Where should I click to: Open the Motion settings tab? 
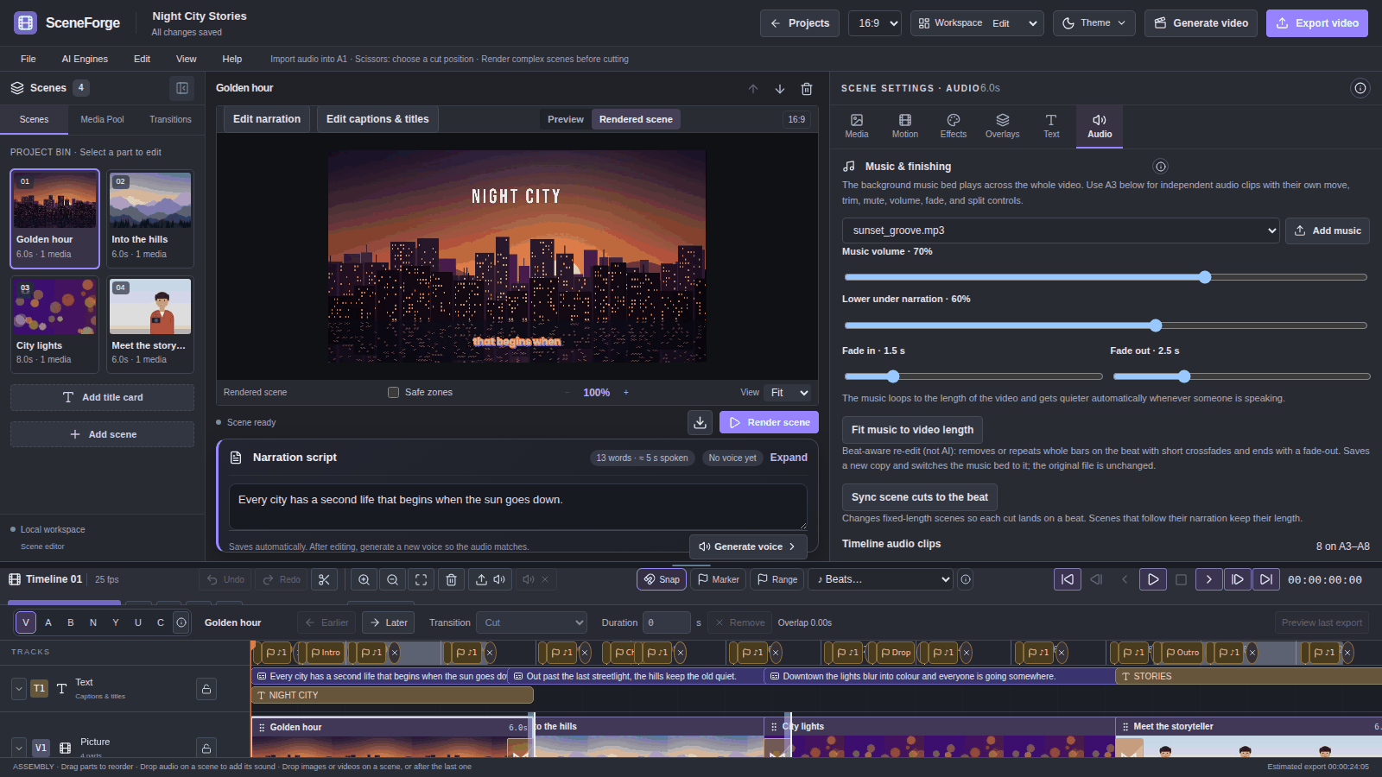pyautogui.click(x=905, y=126)
